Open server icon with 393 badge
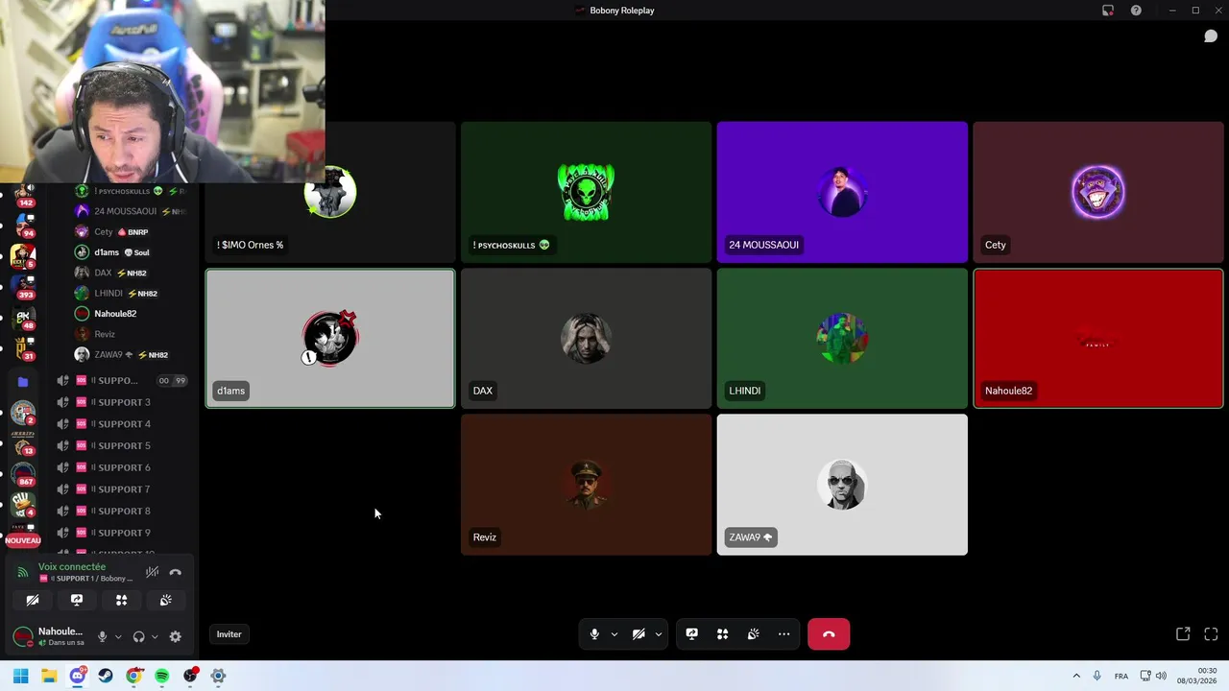Viewport: 1229px width, 691px height. coord(23,286)
